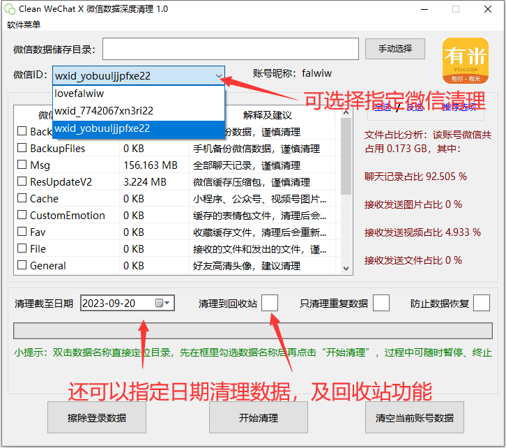Image resolution: width=506 pixels, height=448 pixels.
Task: Click the 手机备份微信数据，谨慎清理 description cell
Action: coord(256,148)
